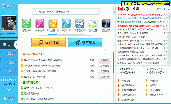This screenshot has height=104, width=171.
Task: Click info icon beside 发现可以取消开机启动的项目
Action: [x=22, y=60]
